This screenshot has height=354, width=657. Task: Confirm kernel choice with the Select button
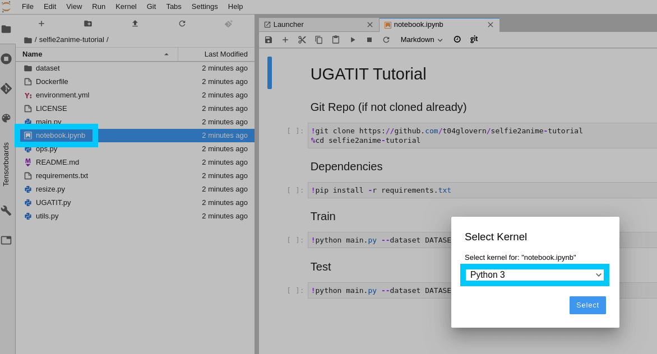coord(587,305)
